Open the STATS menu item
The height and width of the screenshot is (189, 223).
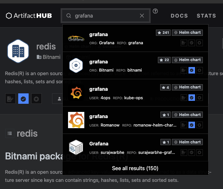(x=206, y=16)
